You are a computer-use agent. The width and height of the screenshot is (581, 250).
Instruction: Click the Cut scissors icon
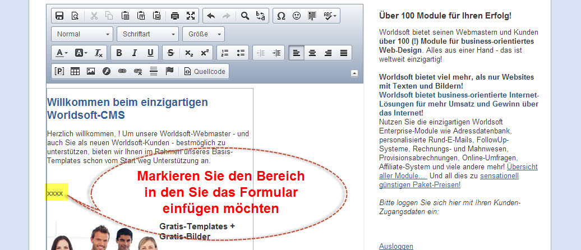94,16
